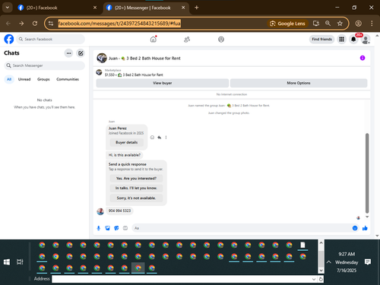Image resolution: width=380 pixels, height=285 pixels.
Task: Open the purple conversation information icon
Action: tap(363, 58)
